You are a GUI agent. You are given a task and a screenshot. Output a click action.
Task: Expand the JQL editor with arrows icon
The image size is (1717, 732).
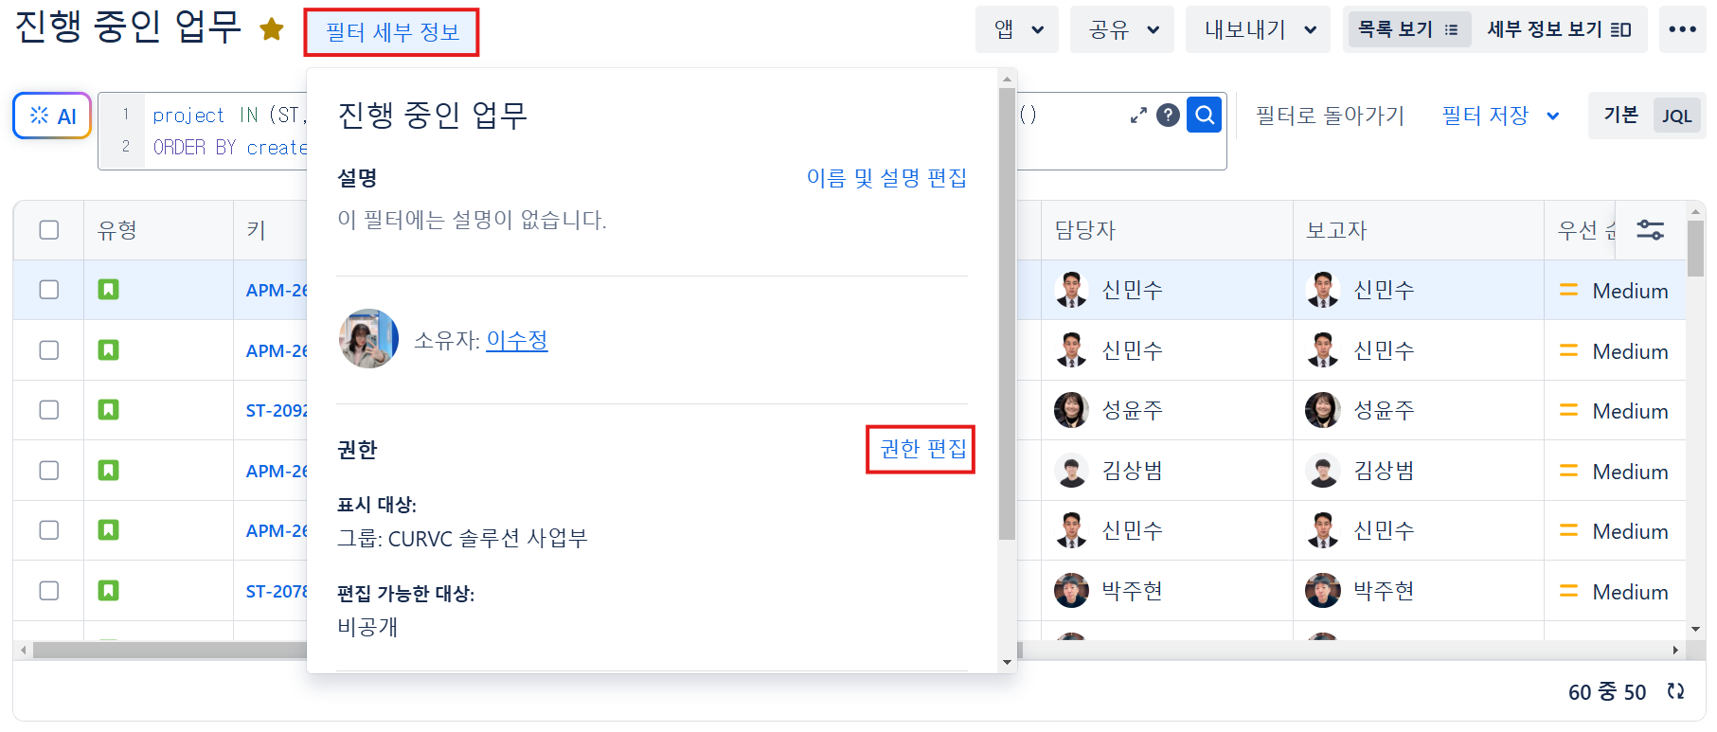(x=1138, y=116)
